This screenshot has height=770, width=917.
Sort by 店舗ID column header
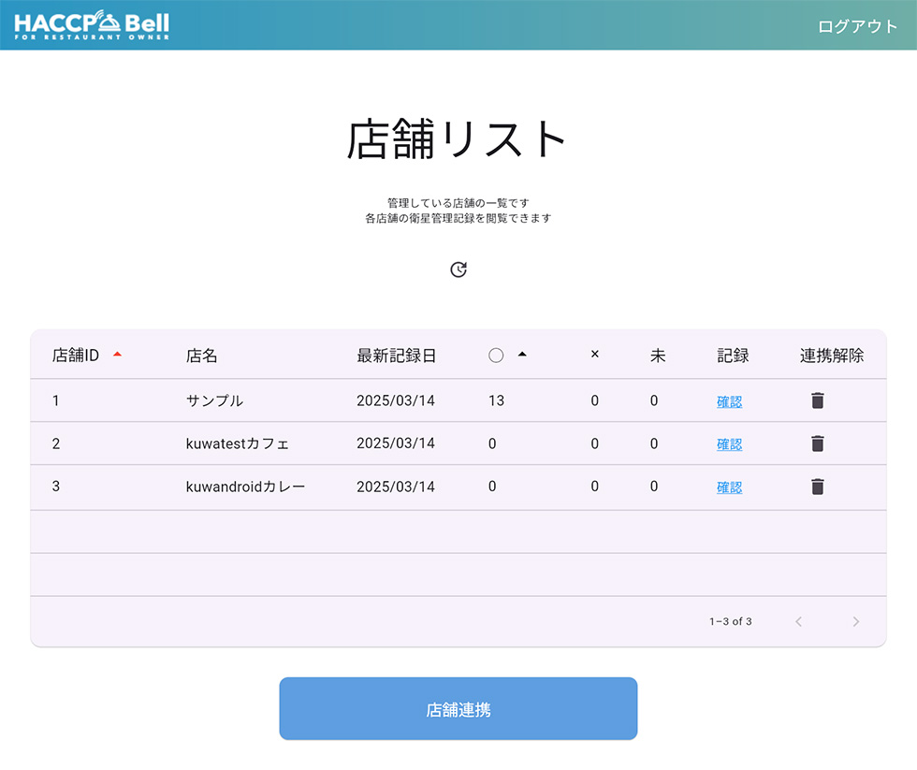(x=76, y=356)
